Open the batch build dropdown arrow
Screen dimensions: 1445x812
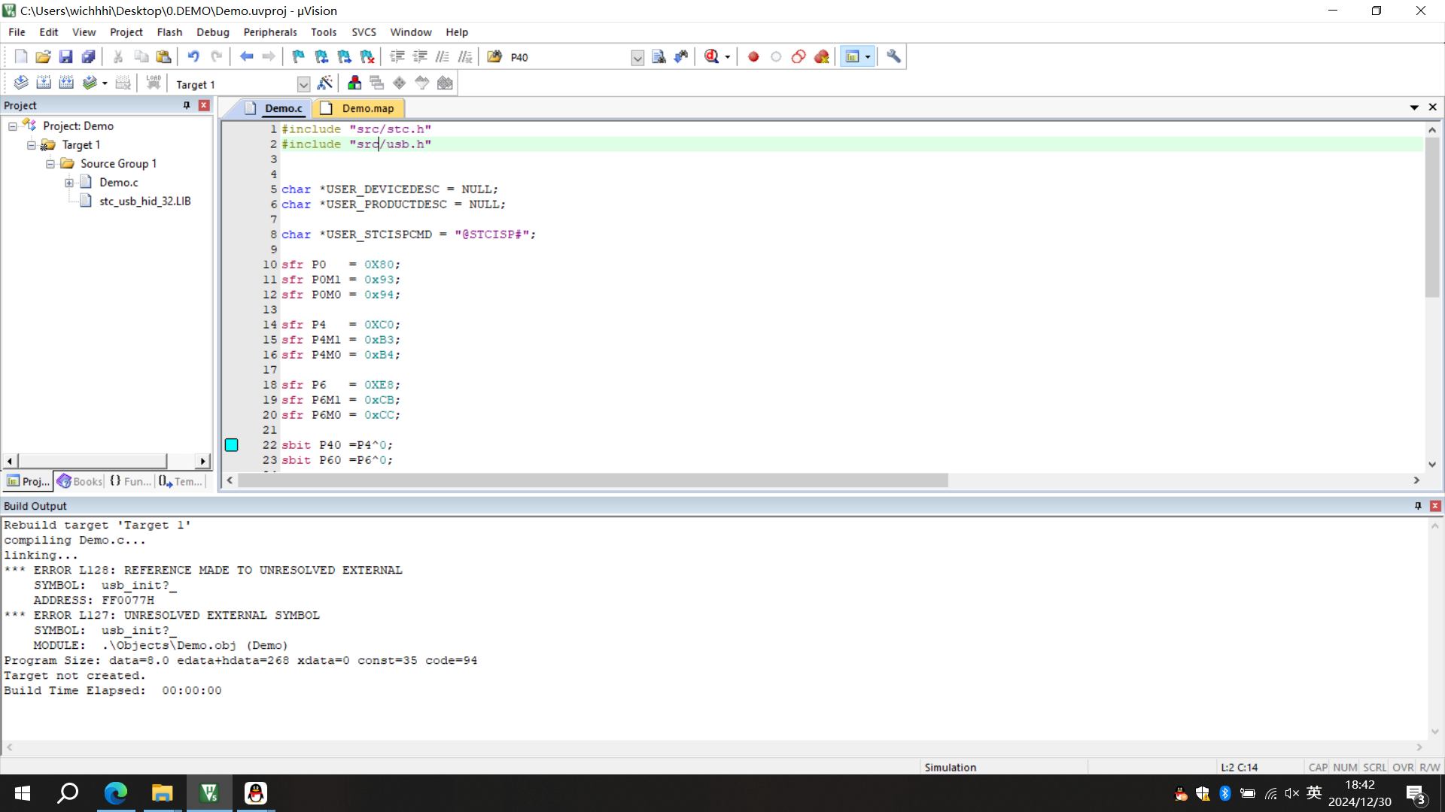105,83
